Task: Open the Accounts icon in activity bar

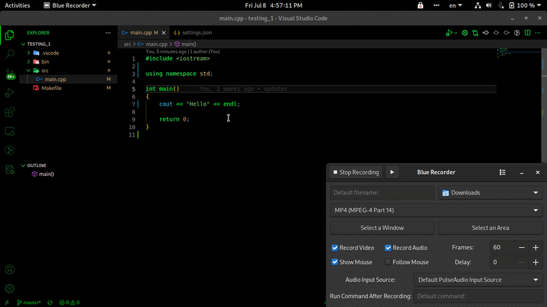Action: point(10,269)
